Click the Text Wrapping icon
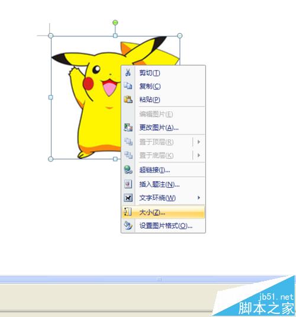This screenshot has width=296, height=317. click(128, 198)
